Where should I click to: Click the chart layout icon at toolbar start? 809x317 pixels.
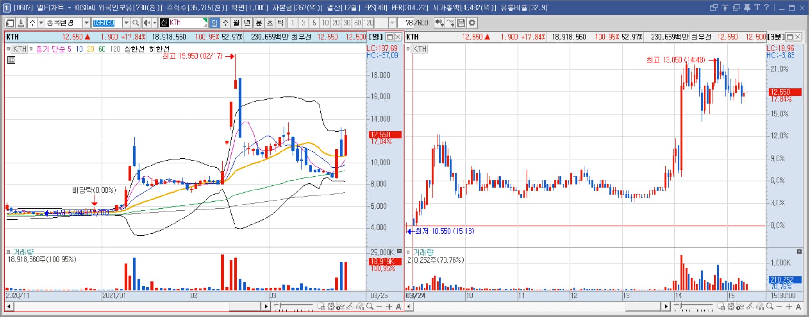pyautogui.click(x=10, y=23)
